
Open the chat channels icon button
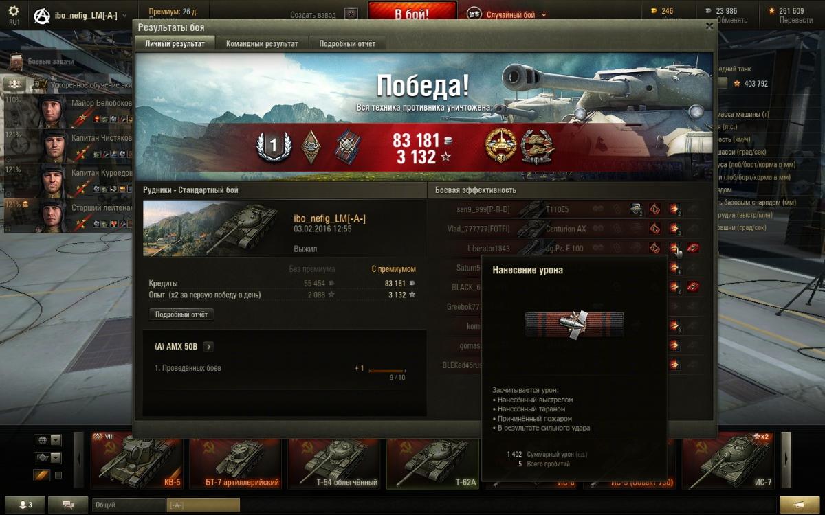68,505
